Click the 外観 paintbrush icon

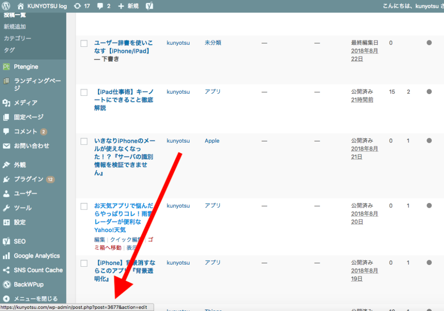[x=6, y=165]
